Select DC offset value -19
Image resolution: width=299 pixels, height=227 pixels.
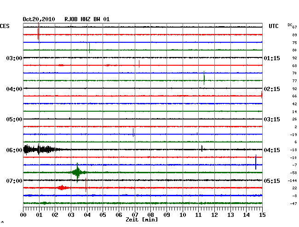click(x=293, y=135)
